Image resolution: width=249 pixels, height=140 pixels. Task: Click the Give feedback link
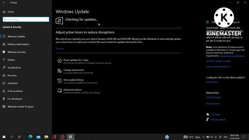click(x=218, y=119)
